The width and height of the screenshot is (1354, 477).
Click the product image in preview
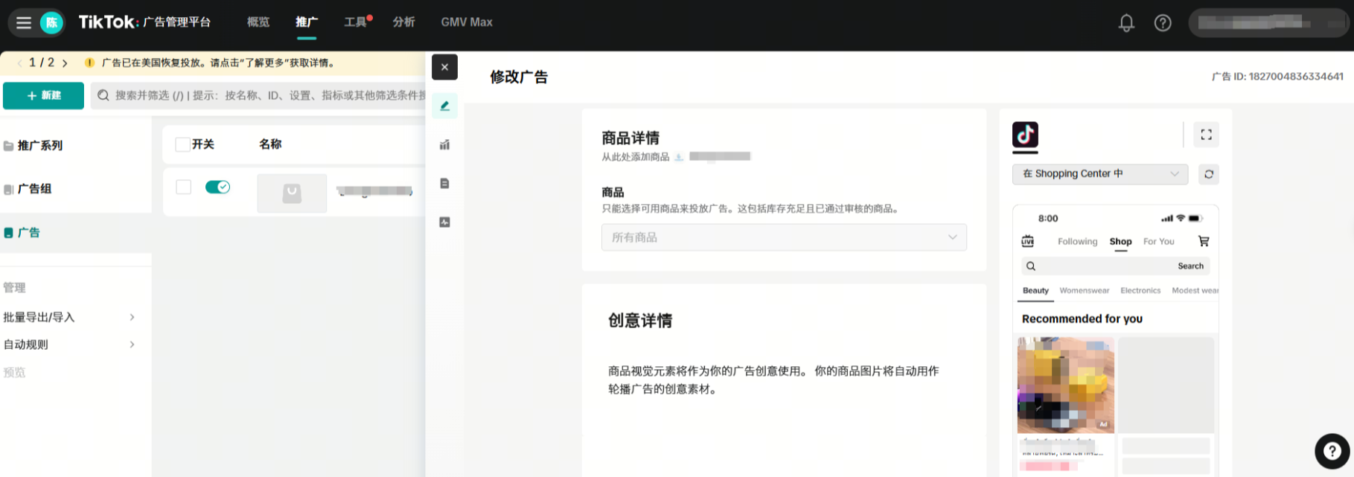click(1066, 385)
